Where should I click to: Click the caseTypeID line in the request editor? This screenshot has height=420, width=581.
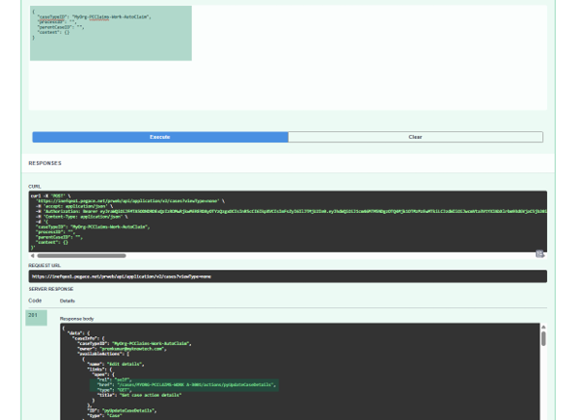[95, 16]
